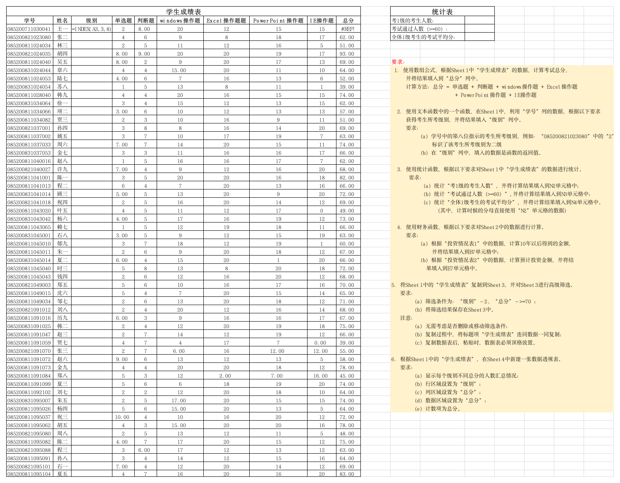Click the name cell 赖七
The width and height of the screenshot is (620, 483).
coord(62,227)
